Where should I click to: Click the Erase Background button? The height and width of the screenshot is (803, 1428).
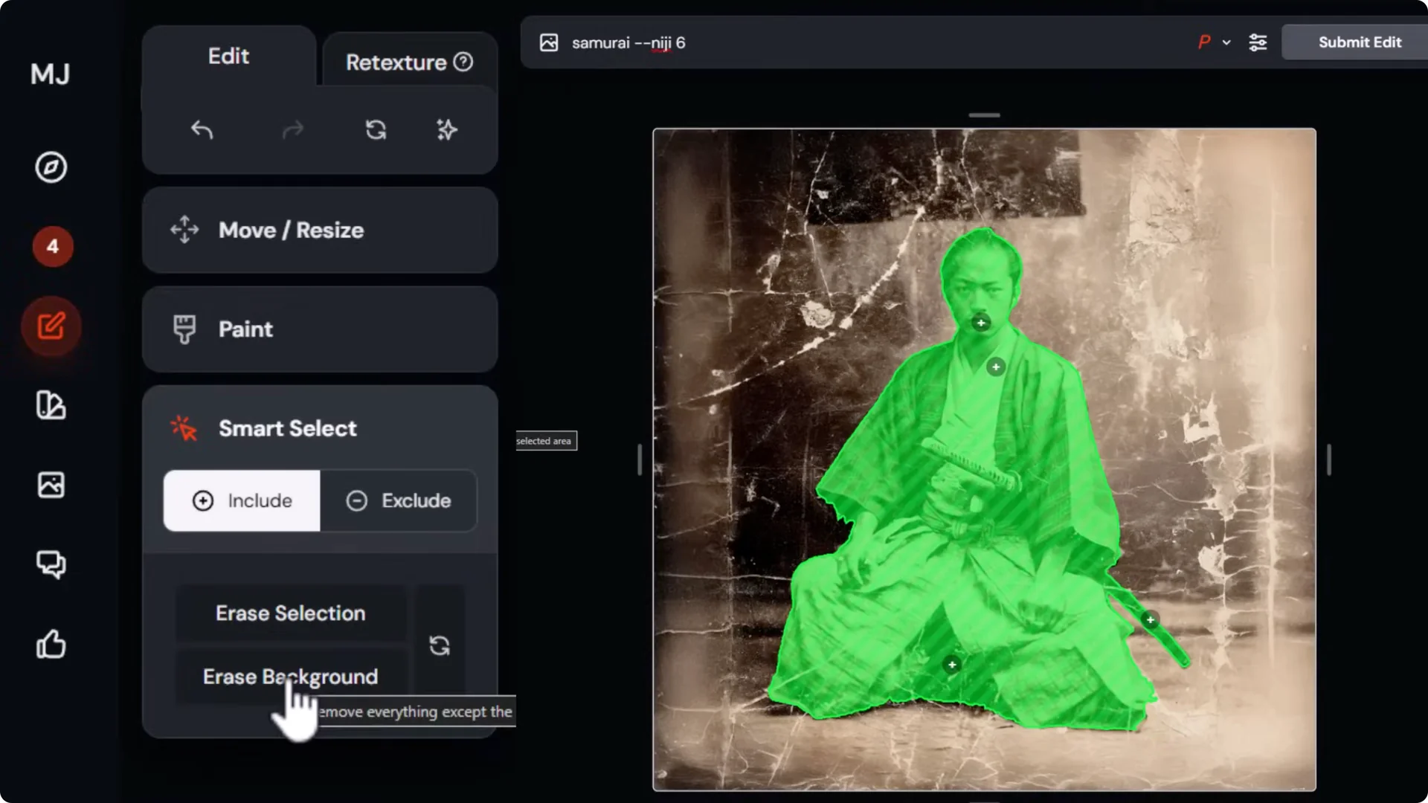[290, 677]
